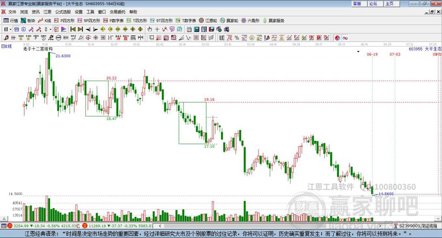Step chart right with black right arrow
This screenshot has width=442, height=238.
click(95, 29)
